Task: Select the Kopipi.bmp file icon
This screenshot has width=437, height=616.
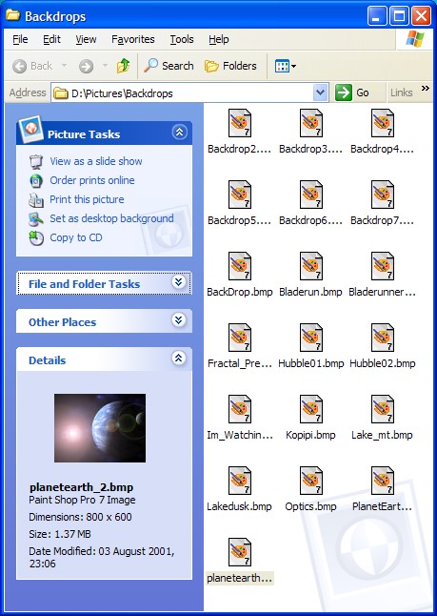Action: tap(311, 409)
